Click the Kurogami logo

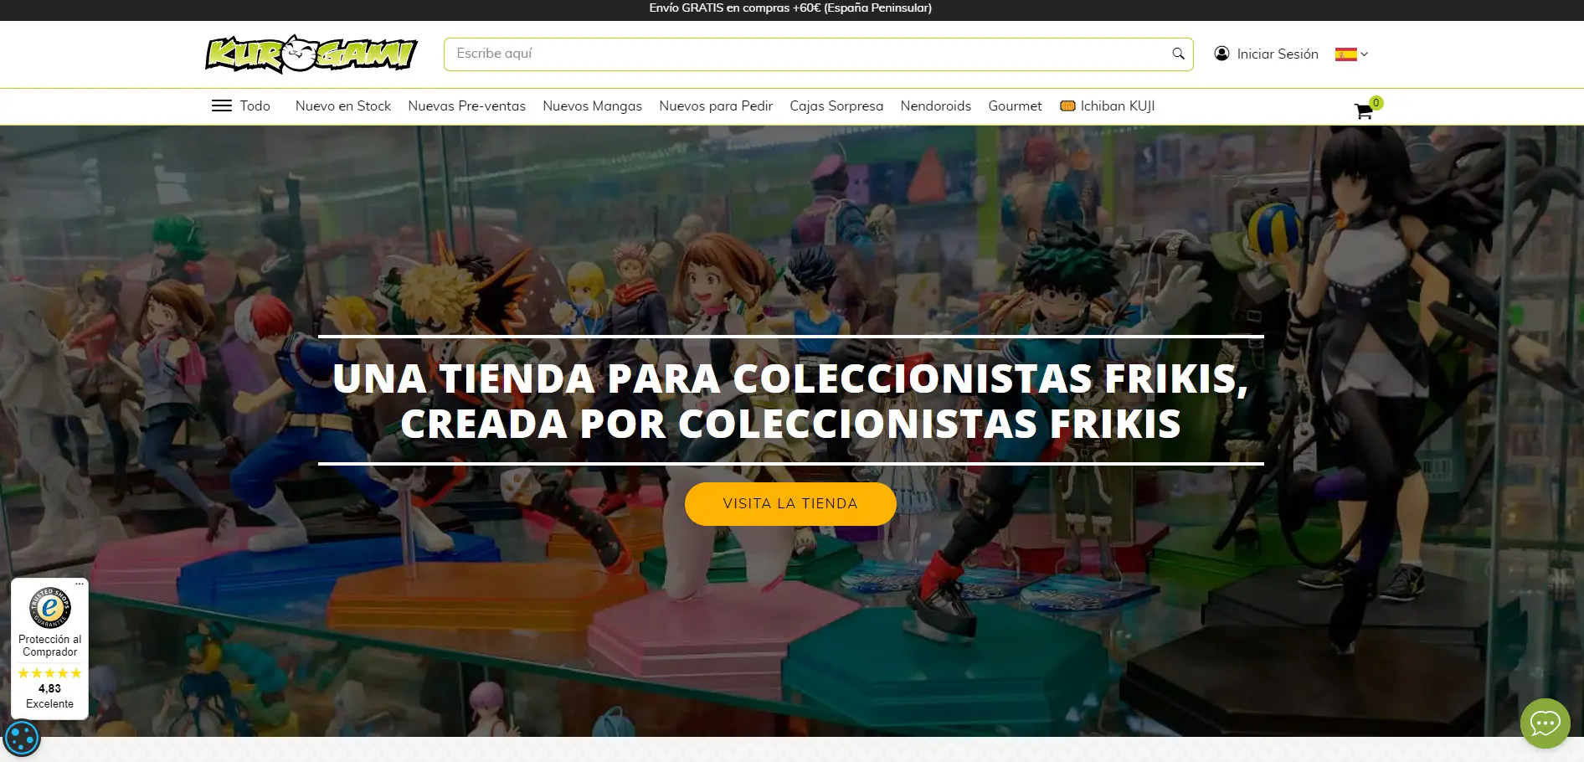tap(311, 54)
